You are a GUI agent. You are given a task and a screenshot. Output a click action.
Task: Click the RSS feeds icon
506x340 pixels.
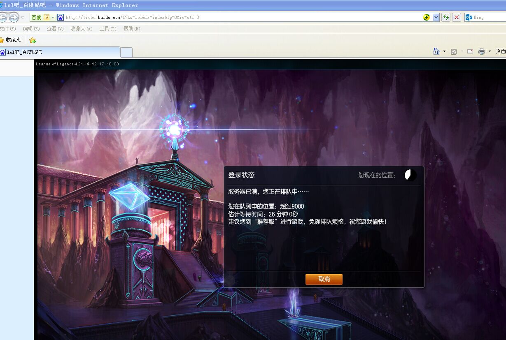(x=454, y=51)
